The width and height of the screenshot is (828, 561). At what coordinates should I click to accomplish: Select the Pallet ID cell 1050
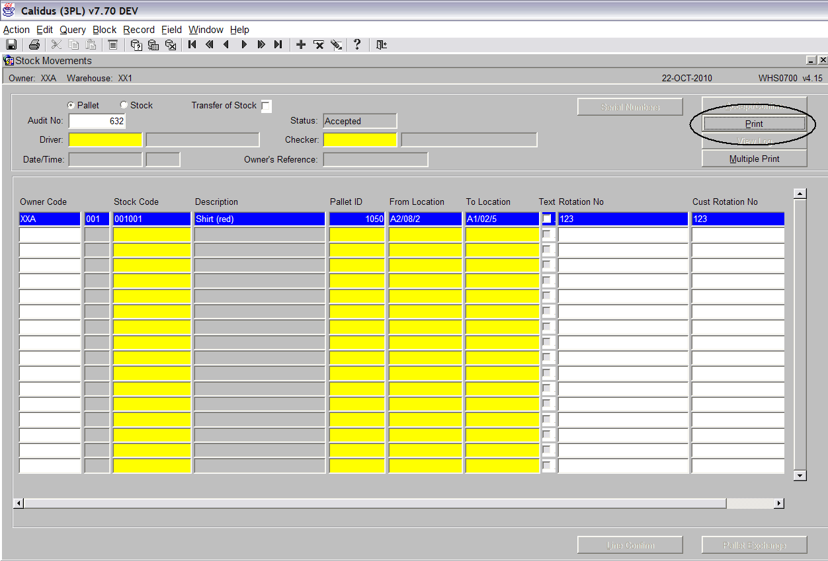point(357,219)
